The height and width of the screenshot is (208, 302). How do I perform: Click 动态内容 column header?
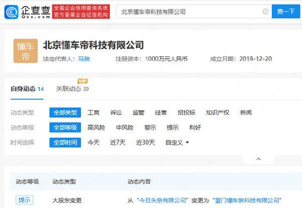coord(139,181)
